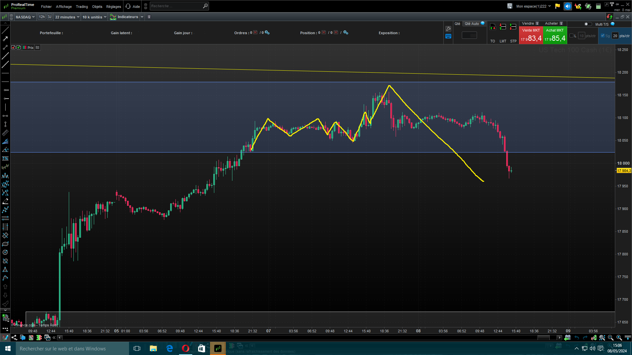Toggle the Multi T/S switch
This screenshot has width=632, height=355.
[x=588, y=24]
